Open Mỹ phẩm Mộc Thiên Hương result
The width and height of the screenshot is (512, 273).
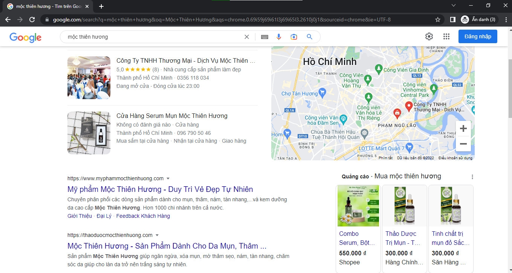click(160, 189)
